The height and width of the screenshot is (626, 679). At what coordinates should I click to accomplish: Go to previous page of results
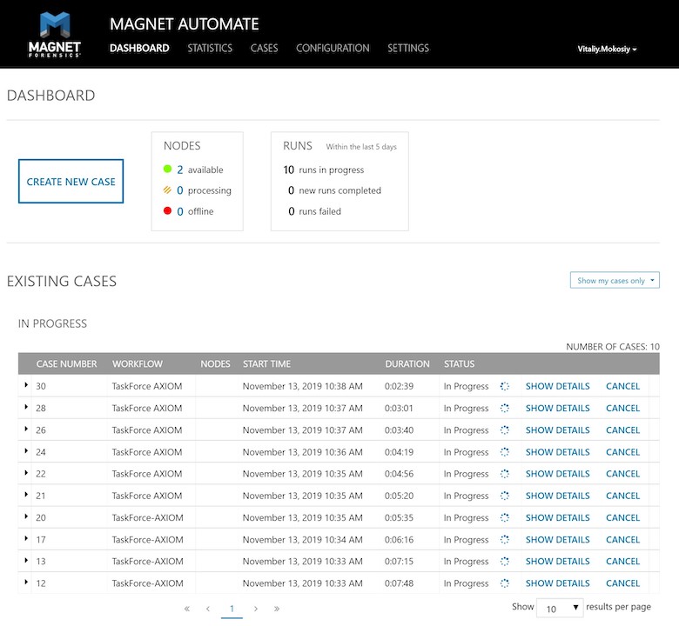208,609
